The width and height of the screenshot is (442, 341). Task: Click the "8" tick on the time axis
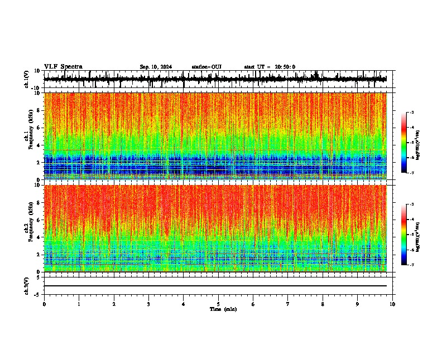pos(323,304)
